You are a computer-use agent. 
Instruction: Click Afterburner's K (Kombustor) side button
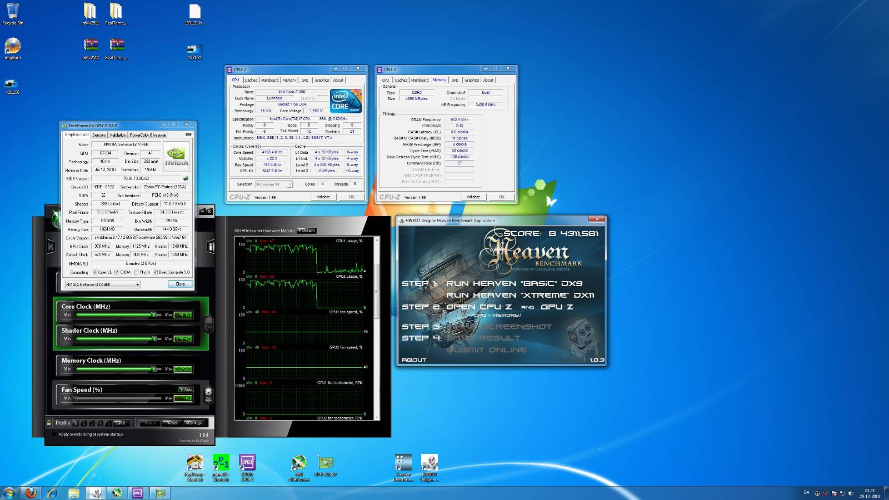pos(52,246)
